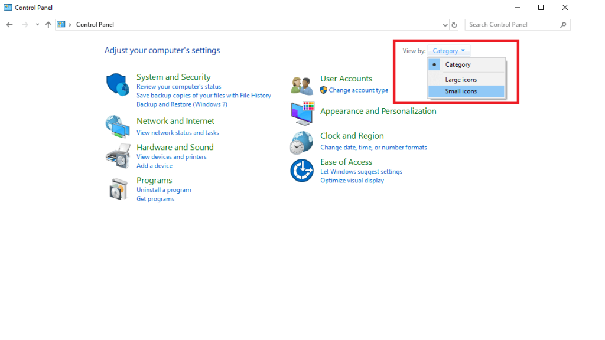This screenshot has height=340, width=605.
Task: Open Ease of Access heading link
Action: pos(346,162)
